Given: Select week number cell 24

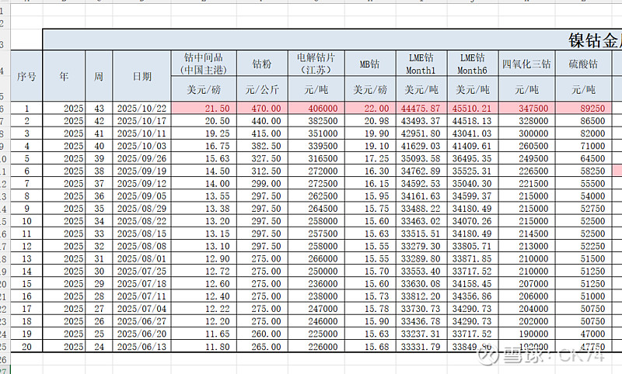Looking at the screenshot, I should 99,347.
